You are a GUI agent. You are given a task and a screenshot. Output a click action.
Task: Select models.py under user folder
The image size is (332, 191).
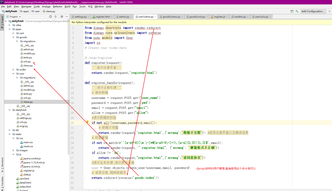click(27, 90)
